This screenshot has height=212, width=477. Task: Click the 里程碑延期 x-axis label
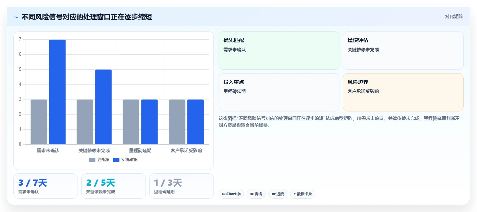coord(140,150)
